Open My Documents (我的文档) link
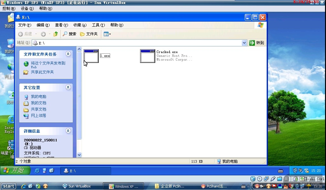 (x=38, y=103)
